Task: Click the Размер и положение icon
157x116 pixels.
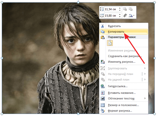Action: [103, 105]
